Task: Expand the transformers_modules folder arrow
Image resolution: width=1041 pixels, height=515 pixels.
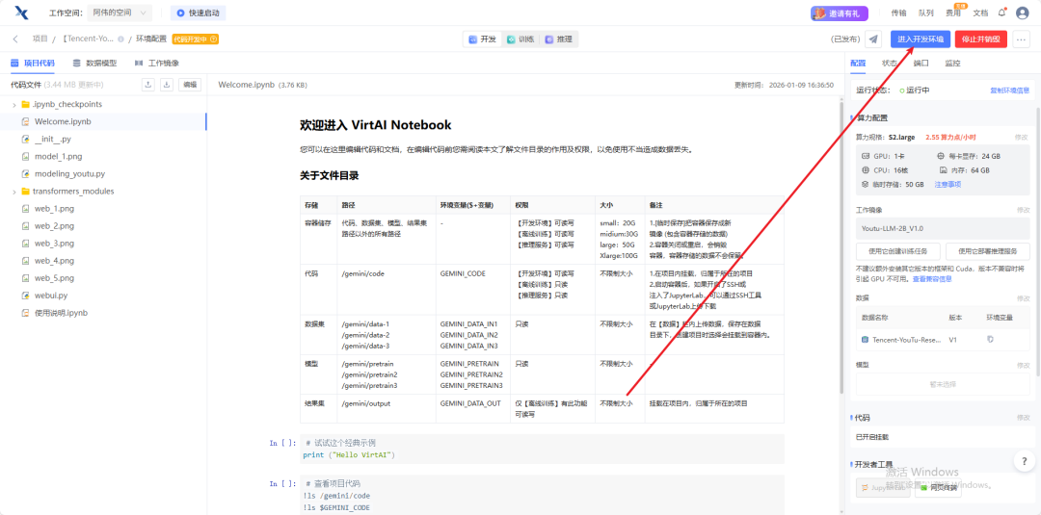Action: click(x=14, y=192)
